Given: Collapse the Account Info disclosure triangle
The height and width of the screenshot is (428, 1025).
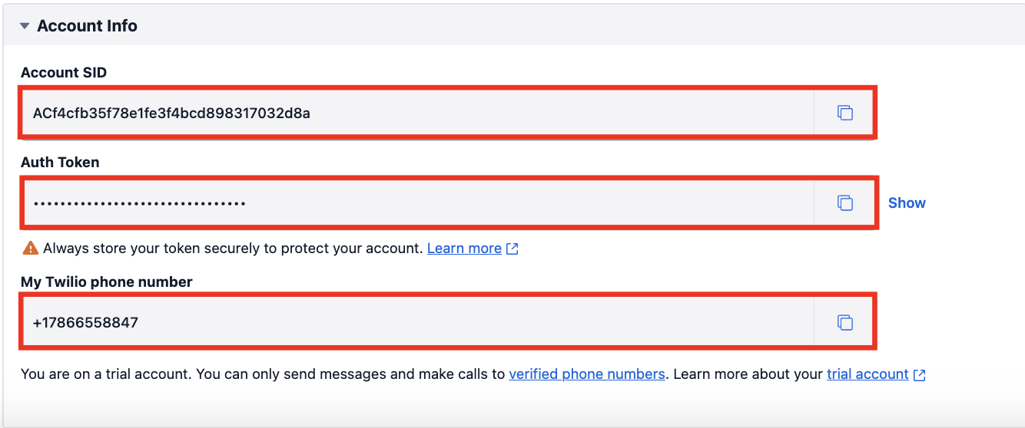Looking at the screenshot, I should point(25,26).
